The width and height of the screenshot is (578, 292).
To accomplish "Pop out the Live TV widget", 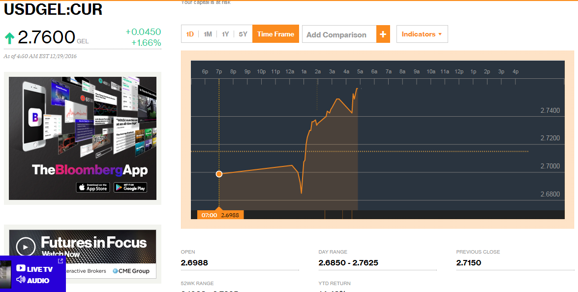I will tap(61, 261).
